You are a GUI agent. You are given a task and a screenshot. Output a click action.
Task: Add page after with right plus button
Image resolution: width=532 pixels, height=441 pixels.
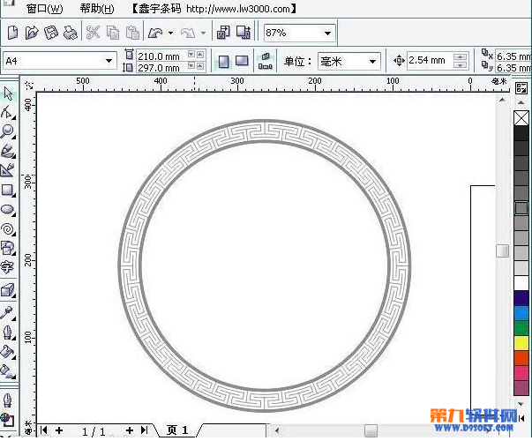click(x=130, y=430)
